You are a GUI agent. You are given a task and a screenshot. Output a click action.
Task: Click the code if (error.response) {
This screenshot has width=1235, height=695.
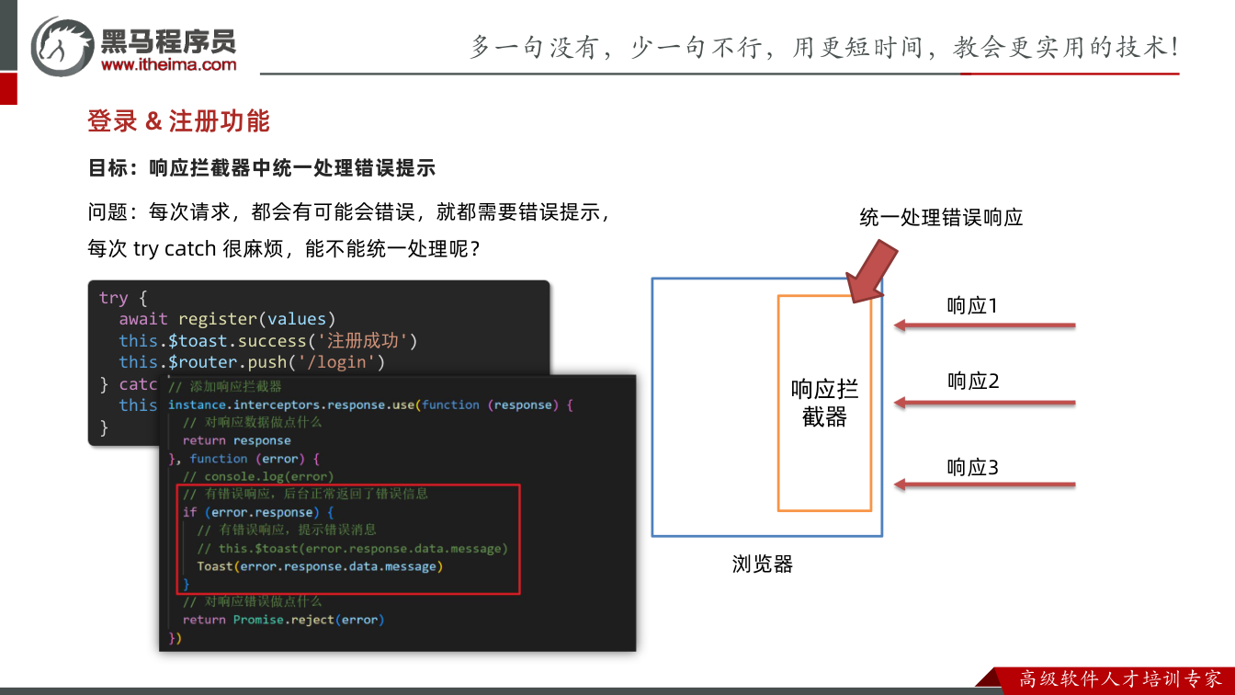[x=258, y=512]
